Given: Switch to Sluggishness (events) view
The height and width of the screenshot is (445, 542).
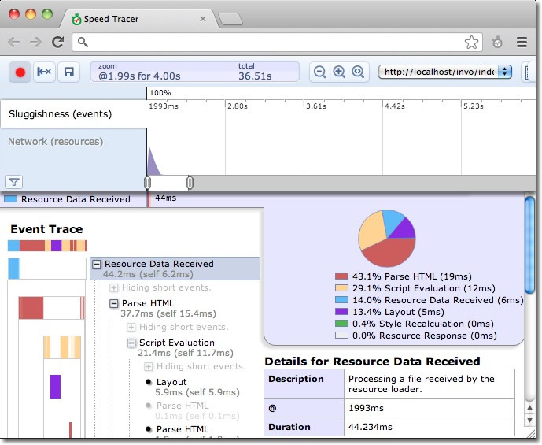Looking at the screenshot, I should [60, 114].
